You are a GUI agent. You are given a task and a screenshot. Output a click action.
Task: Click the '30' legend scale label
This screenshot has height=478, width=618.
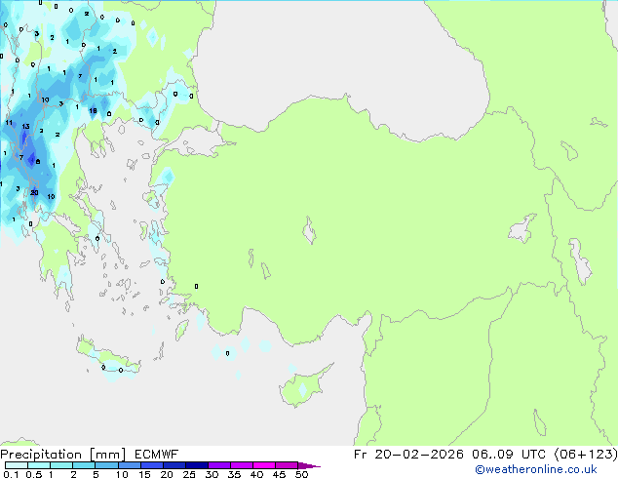coord(212,474)
